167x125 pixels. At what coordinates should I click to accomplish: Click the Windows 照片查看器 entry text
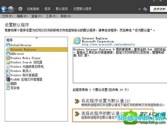pyautogui.click(x=24, y=75)
